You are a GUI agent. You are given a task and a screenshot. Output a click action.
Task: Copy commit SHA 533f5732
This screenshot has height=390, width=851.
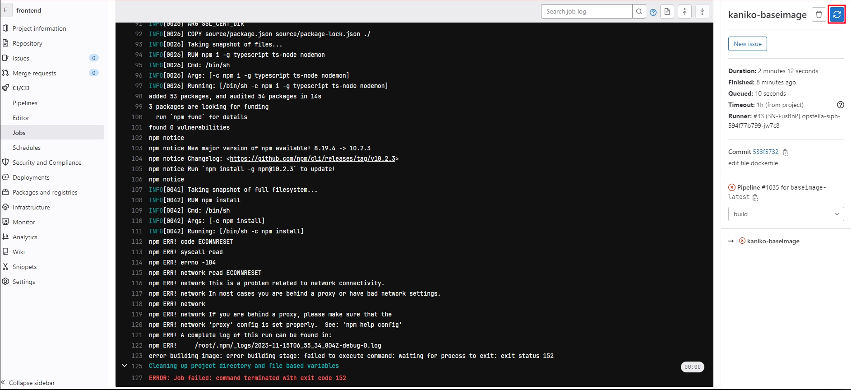[x=786, y=153]
